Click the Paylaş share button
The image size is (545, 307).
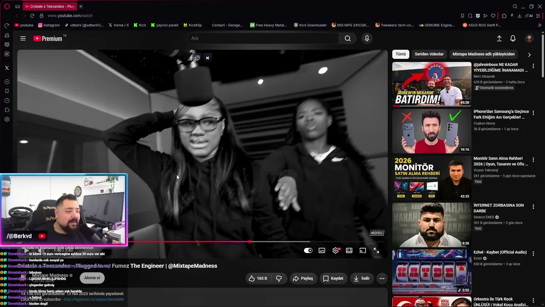point(302,278)
